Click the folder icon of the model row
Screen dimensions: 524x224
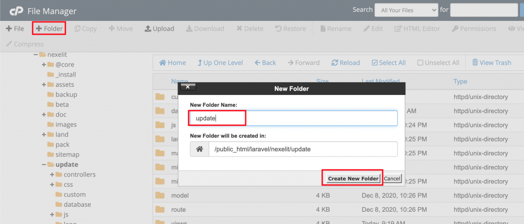160,195
